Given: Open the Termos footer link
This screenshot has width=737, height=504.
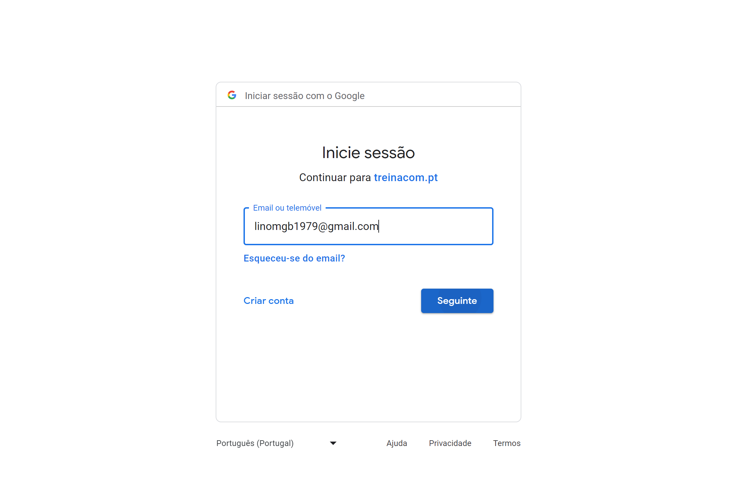Looking at the screenshot, I should click(507, 443).
